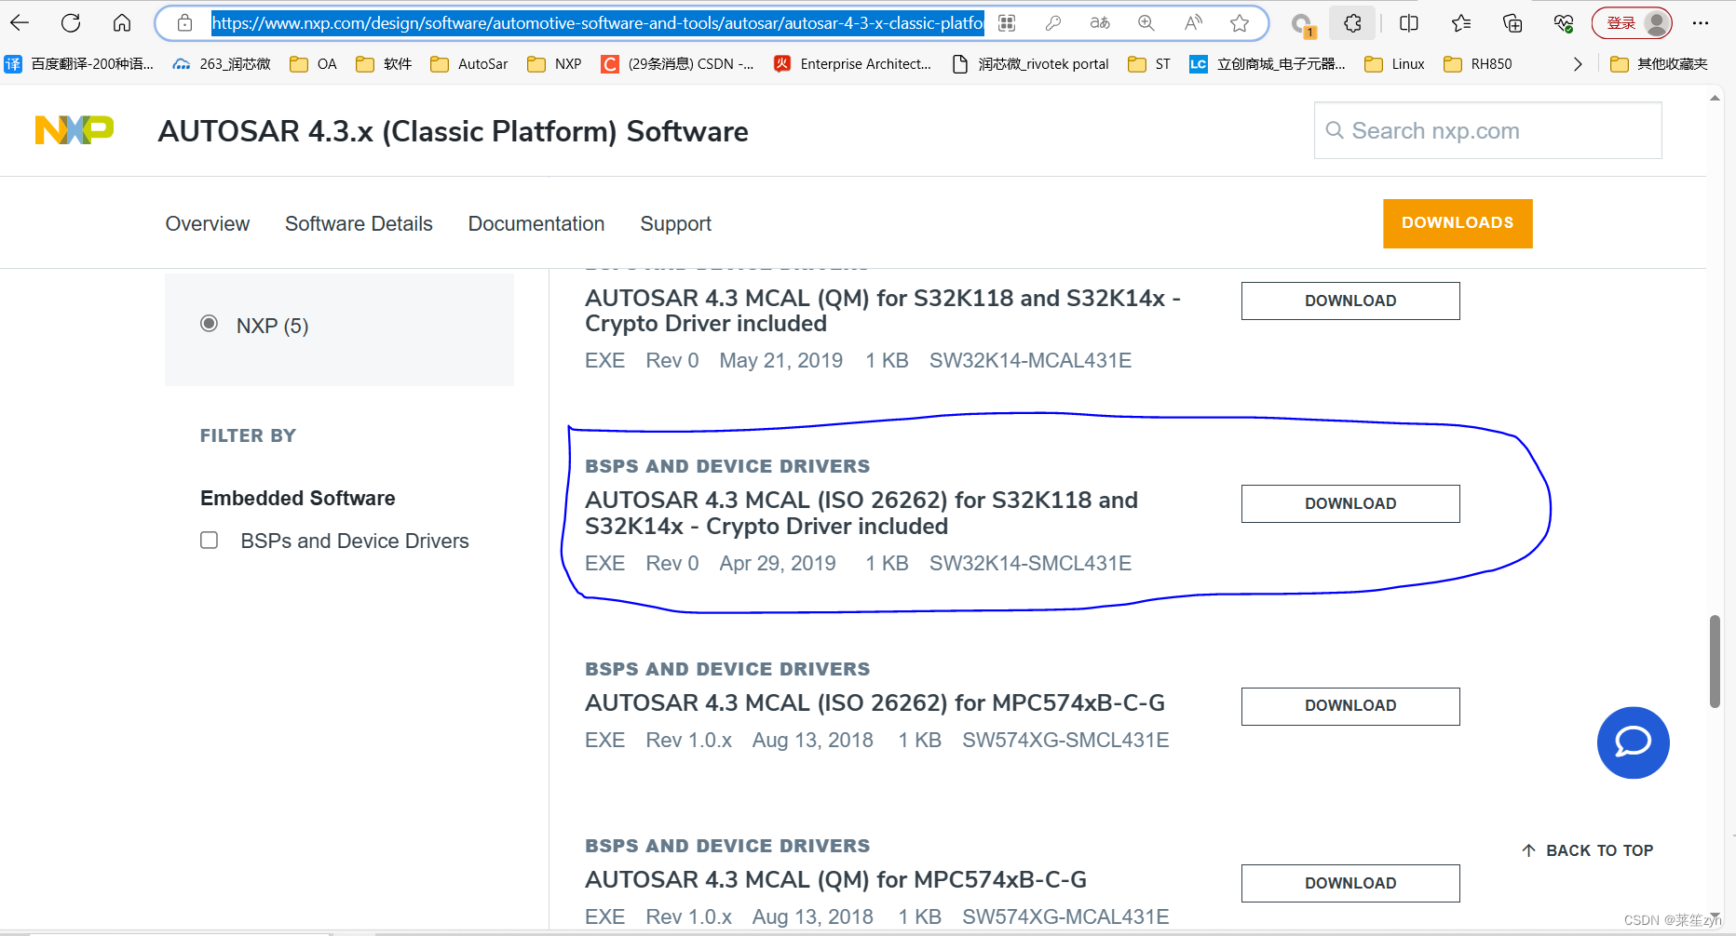This screenshot has height=936, width=1736.
Task: Click the Search nxp.com field
Action: pyautogui.click(x=1487, y=130)
